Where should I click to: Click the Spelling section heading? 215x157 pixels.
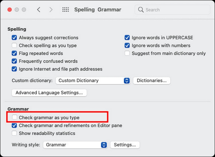click(17, 29)
